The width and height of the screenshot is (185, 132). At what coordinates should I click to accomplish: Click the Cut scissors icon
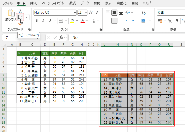click(20, 11)
